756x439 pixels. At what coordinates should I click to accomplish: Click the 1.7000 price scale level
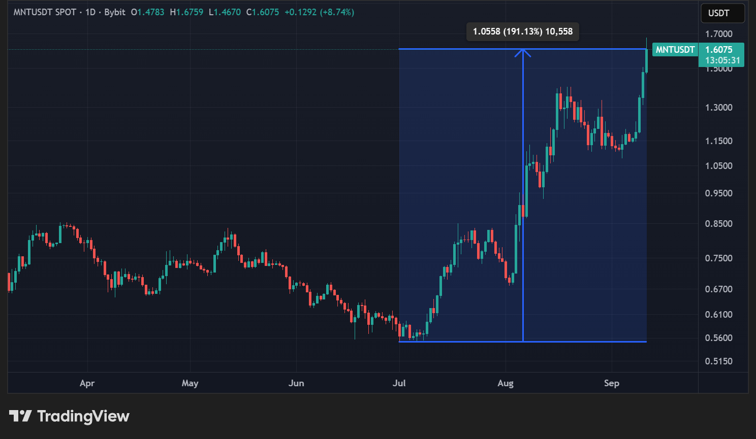click(718, 34)
